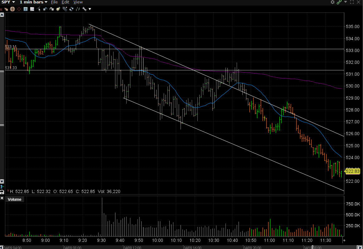This screenshot has width=363, height=249.
Task: Click the remove trendlines icon
Action: [65, 9]
